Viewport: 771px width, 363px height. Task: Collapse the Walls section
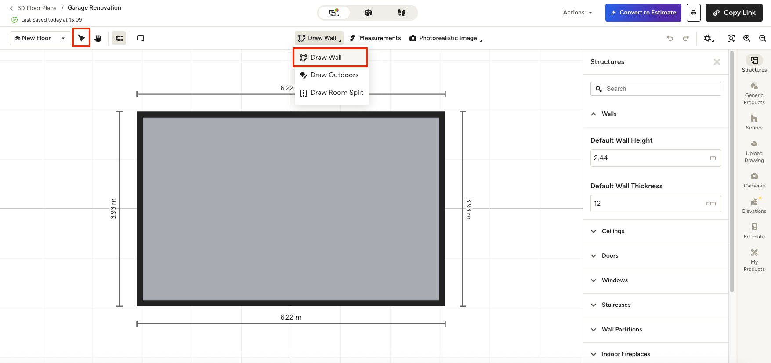click(656, 114)
